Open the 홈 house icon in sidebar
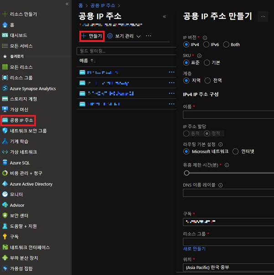The image size is (274, 275). (x=5, y=25)
